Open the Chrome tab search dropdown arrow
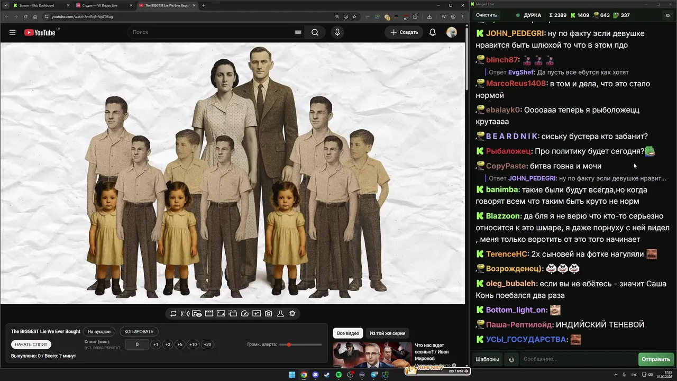677x381 pixels. click(6, 5)
